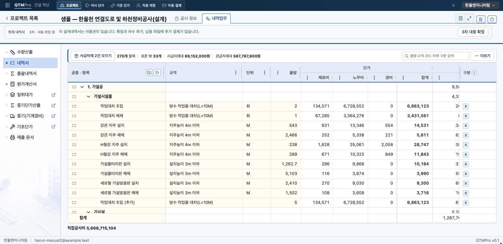Open the 기준 단가 top menu
The image size is (503, 244).
click(120, 5)
